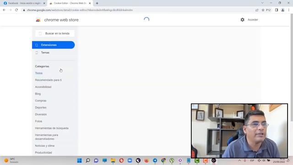Screen dimensions: 293x165
Task: Share this page using the share icon
Action: click(257, 10)
